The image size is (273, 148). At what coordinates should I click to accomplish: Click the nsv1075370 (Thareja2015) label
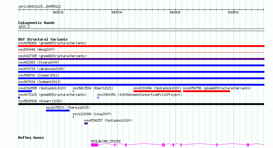(68, 107)
